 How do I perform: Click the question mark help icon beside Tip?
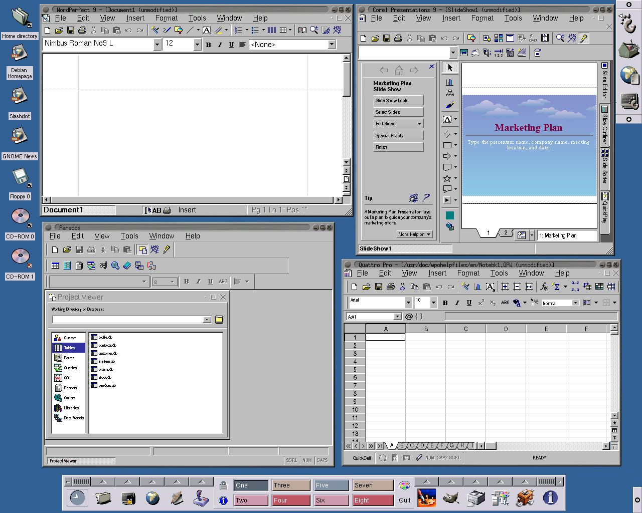click(x=426, y=198)
